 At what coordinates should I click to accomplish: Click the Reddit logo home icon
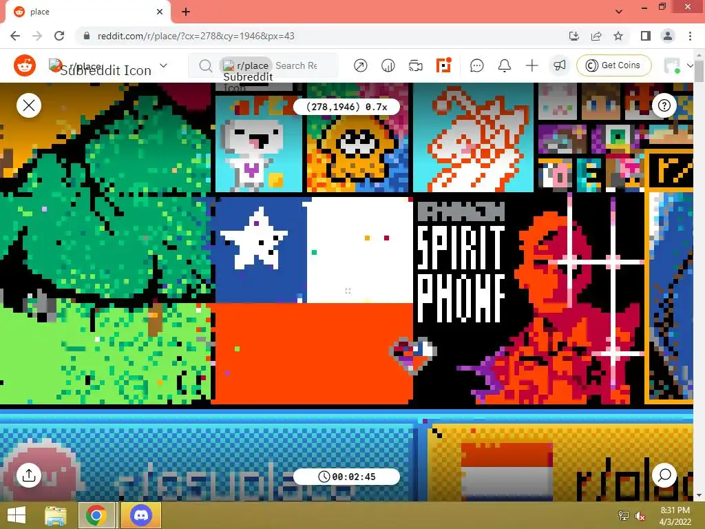tap(25, 65)
